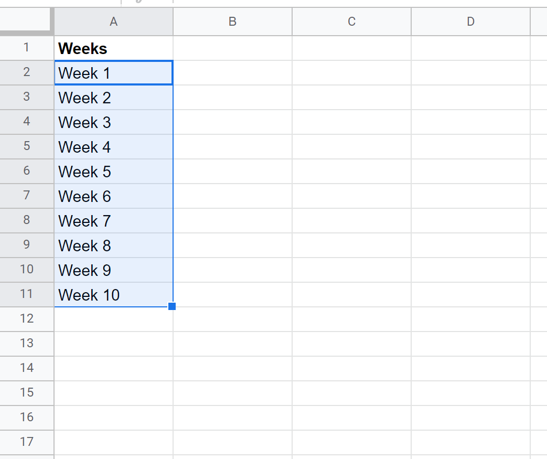Click the Week 5 cell
This screenshot has width=547, height=459.
pyautogui.click(x=114, y=172)
